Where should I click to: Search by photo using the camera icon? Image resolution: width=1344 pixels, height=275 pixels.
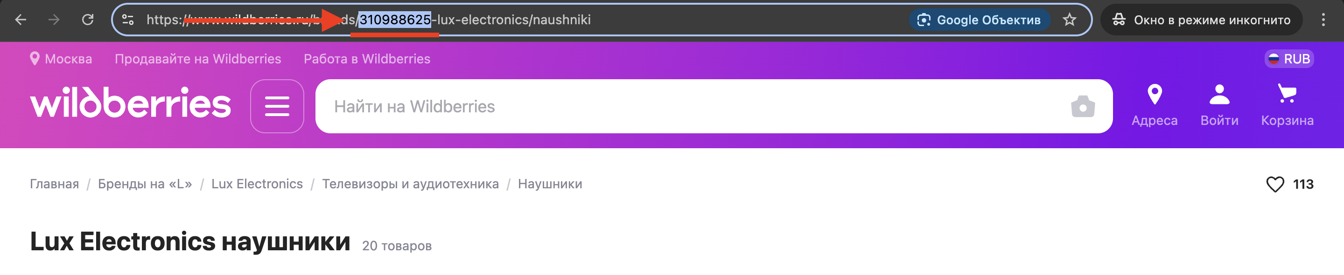1083,106
